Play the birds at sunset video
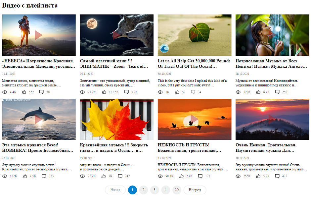 click(194, 119)
